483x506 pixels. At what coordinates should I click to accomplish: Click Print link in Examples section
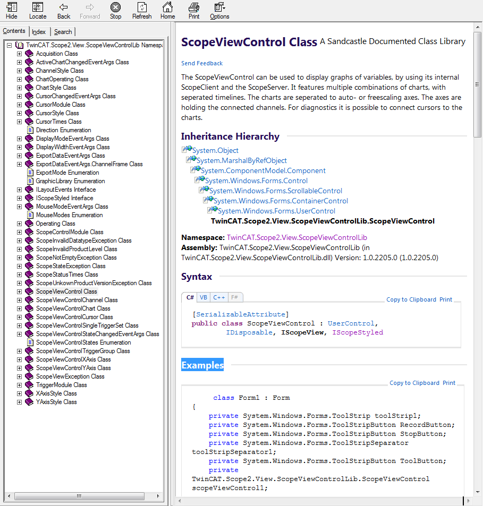coord(449,383)
